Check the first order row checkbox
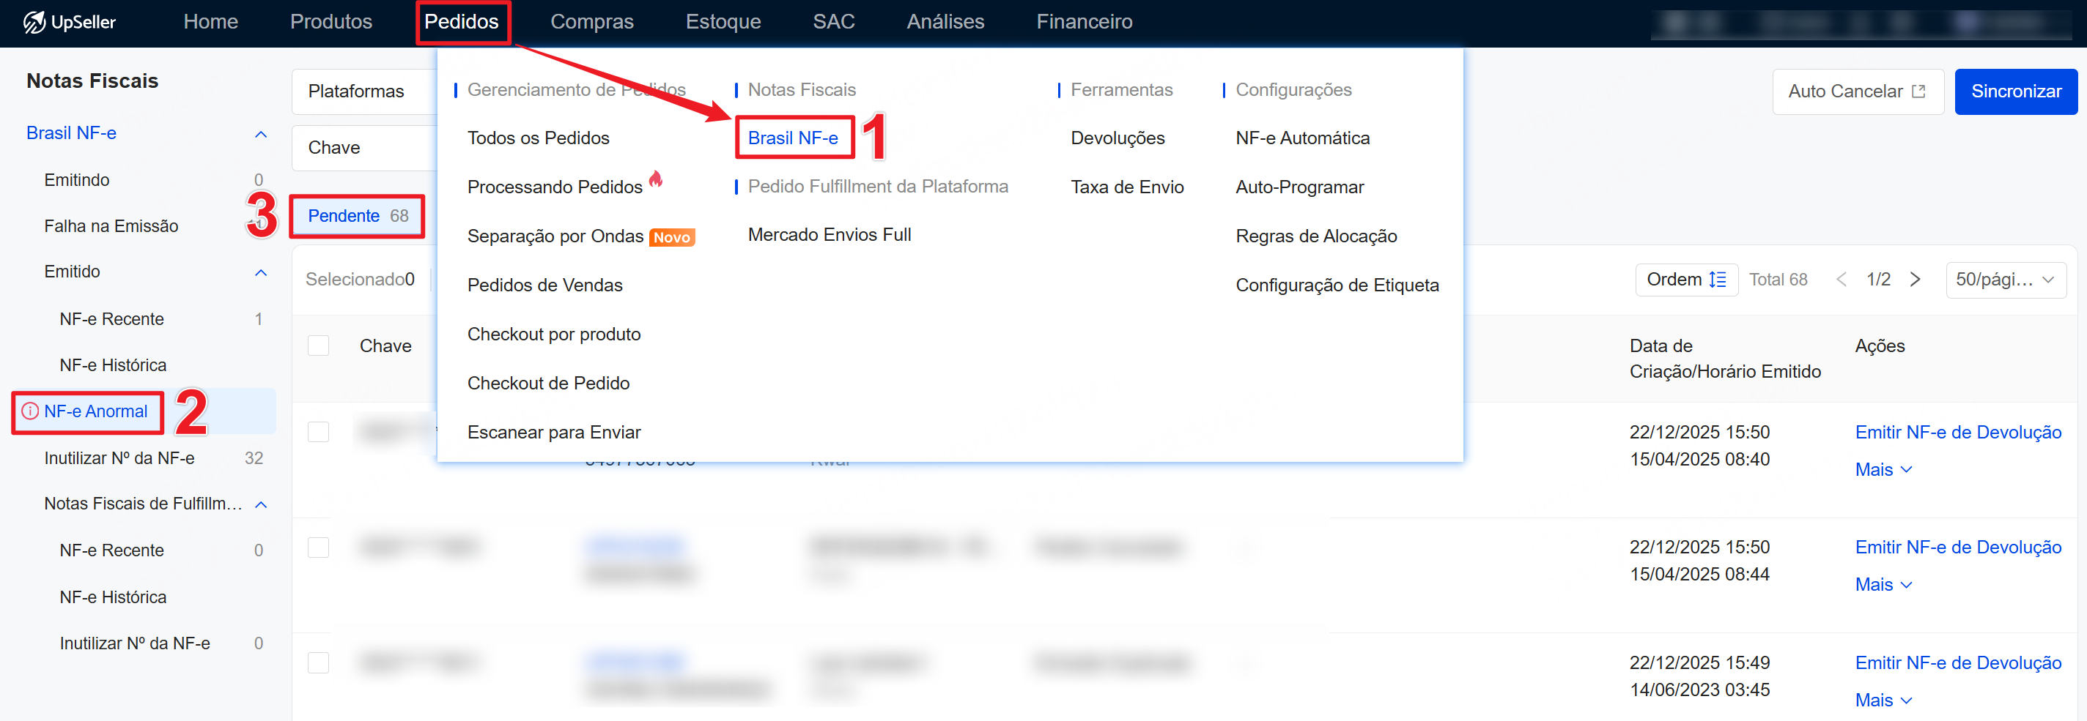The height and width of the screenshot is (721, 2087). 318,432
